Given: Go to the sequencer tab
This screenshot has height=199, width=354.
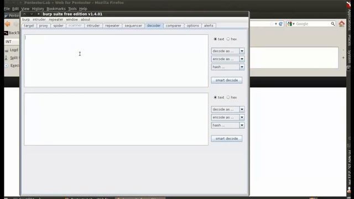Looking at the screenshot, I should pyautogui.click(x=133, y=25).
